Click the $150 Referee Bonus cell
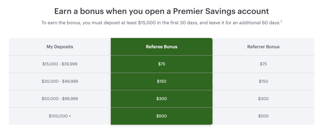Image resolution: width=321 pixels, height=129 pixels. pyautogui.click(x=161, y=81)
